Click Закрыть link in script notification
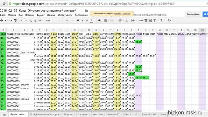The width and height of the screenshot is (208, 117). (x=126, y=14)
